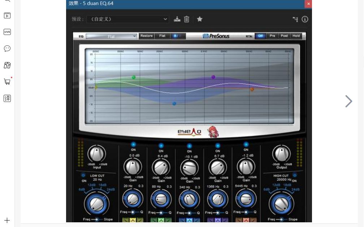Set RTA mode to Post
364x227 pixels.
click(284, 36)
